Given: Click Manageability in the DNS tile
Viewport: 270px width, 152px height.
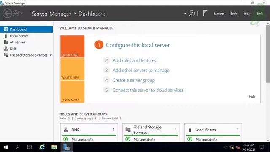Looking at the screenshot, I should 82,139.
